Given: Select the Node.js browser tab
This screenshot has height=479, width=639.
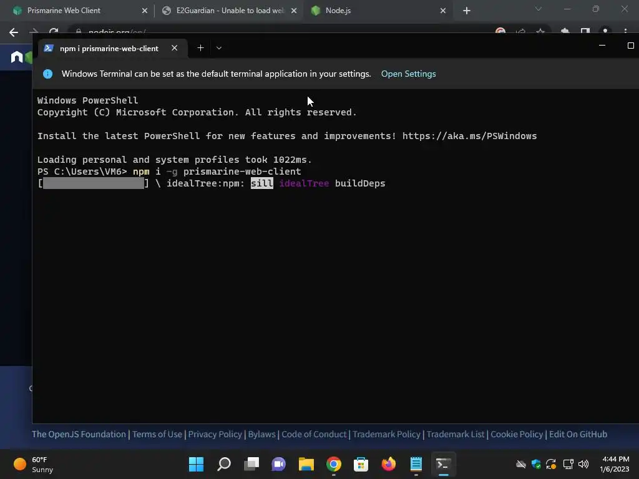Looking at the screenshot, I should (x=378, y=11).
